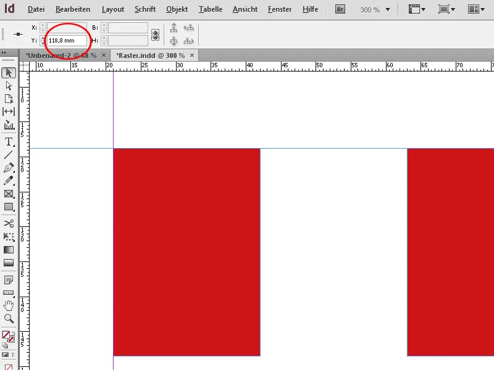Adjust the X value stepper arrows

(43, 28)
